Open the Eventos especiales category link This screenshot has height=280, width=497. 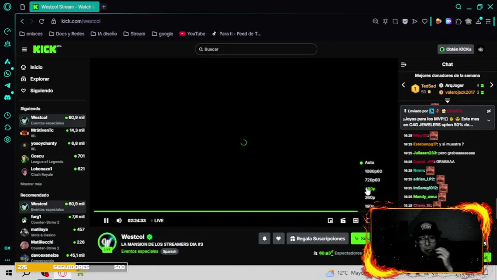(x=140, y=252)
